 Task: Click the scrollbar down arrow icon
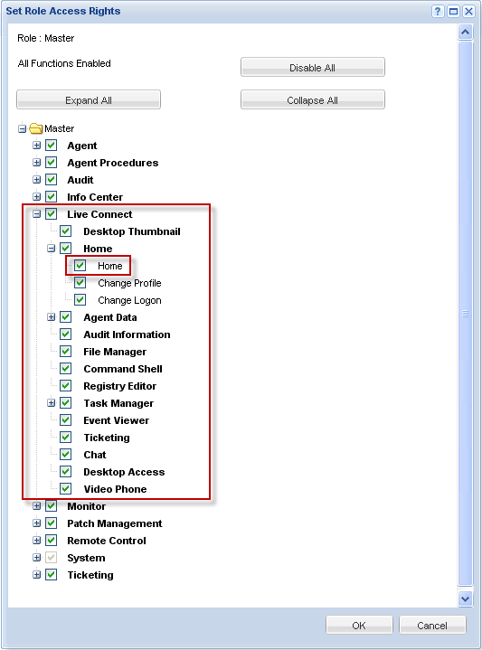click(465, 598)
